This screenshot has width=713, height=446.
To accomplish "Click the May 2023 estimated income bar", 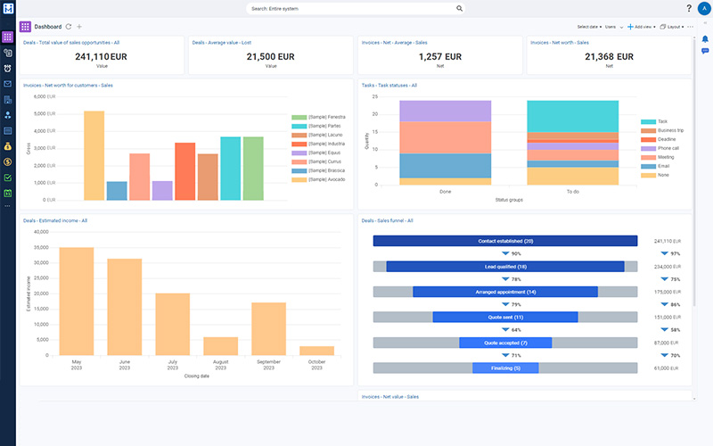I will (x=77, y=301).
